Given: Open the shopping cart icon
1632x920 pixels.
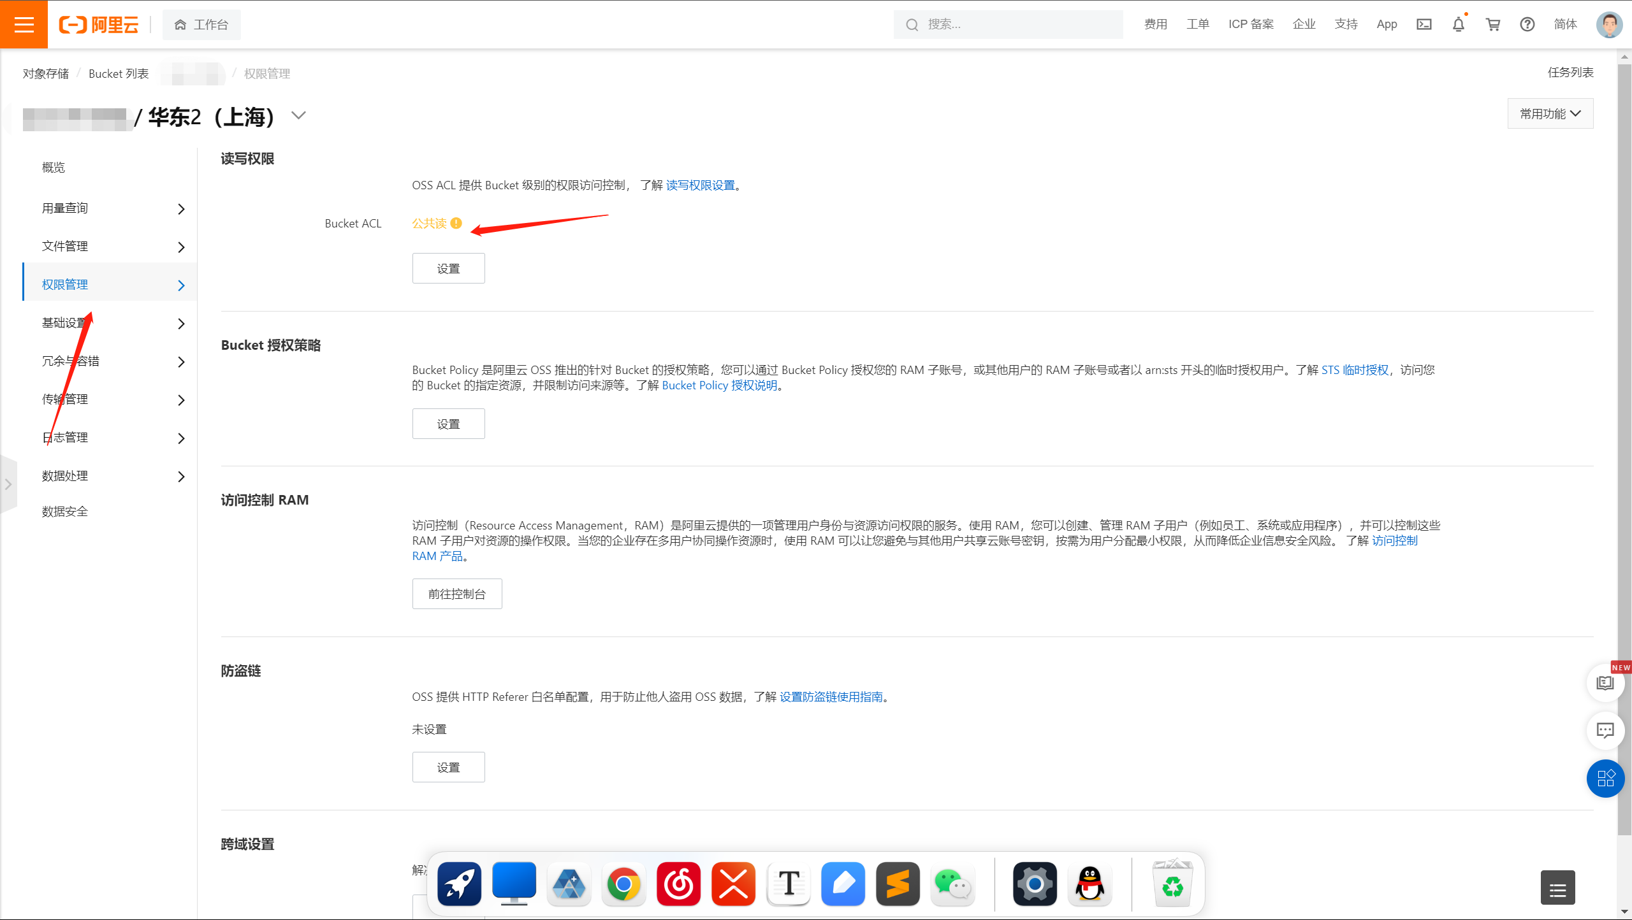Looking at the screenshot, I should coord(1492,24).
